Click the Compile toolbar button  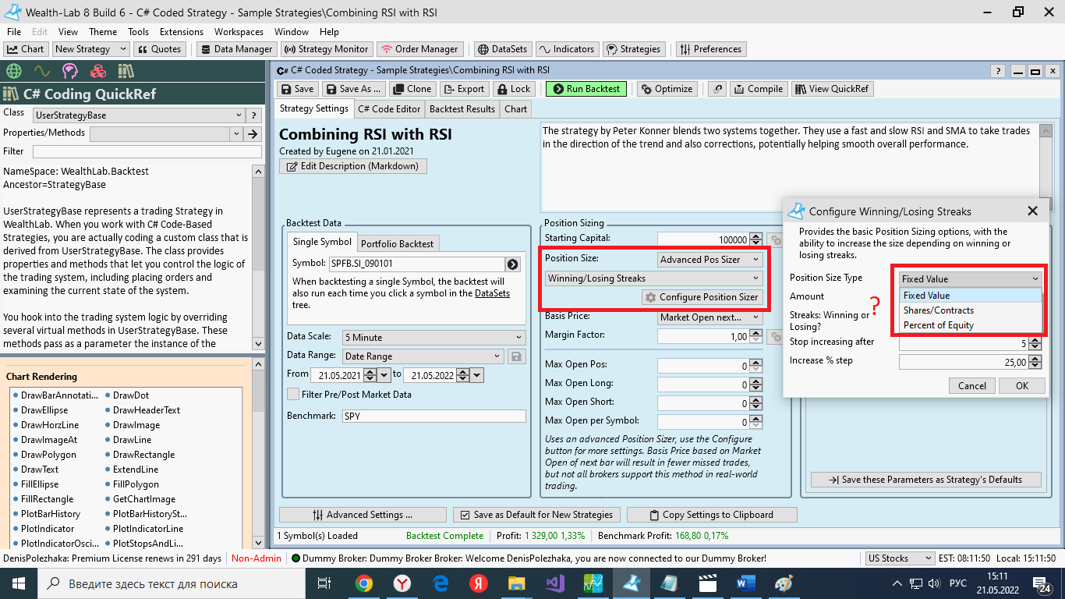pyautogui.click(x=758, y=89)
